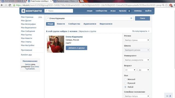Click Завтра link in reminder box
Screen dimensions: 175x98
tap(28, 64)
